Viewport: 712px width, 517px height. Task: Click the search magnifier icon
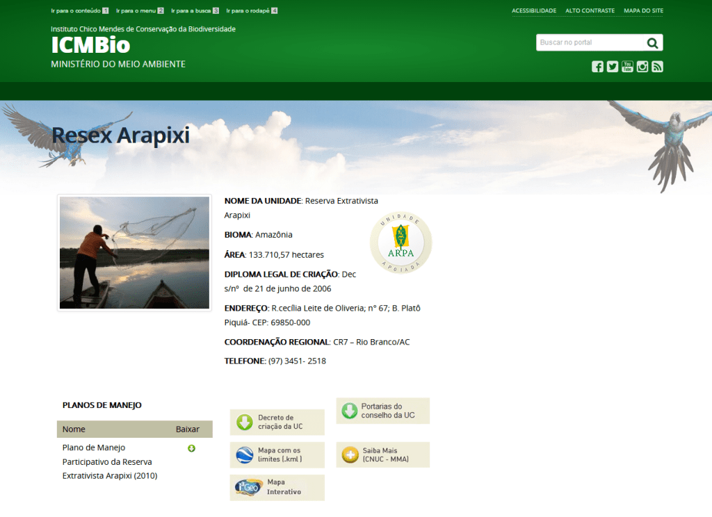[x=652, y=43]
